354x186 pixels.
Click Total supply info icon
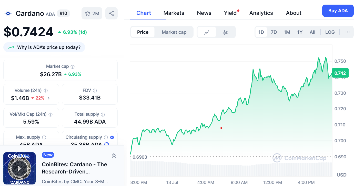click(103, 114)
